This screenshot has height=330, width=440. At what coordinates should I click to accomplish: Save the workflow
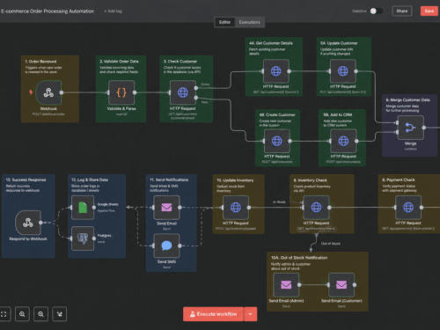pyautogui.click(x=429, y=11)
